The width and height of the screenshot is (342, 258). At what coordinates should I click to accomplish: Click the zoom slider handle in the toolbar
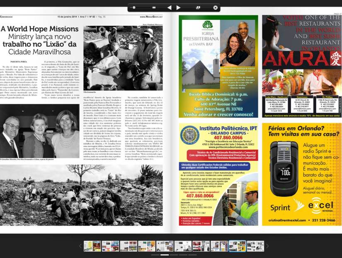(133, 7)
